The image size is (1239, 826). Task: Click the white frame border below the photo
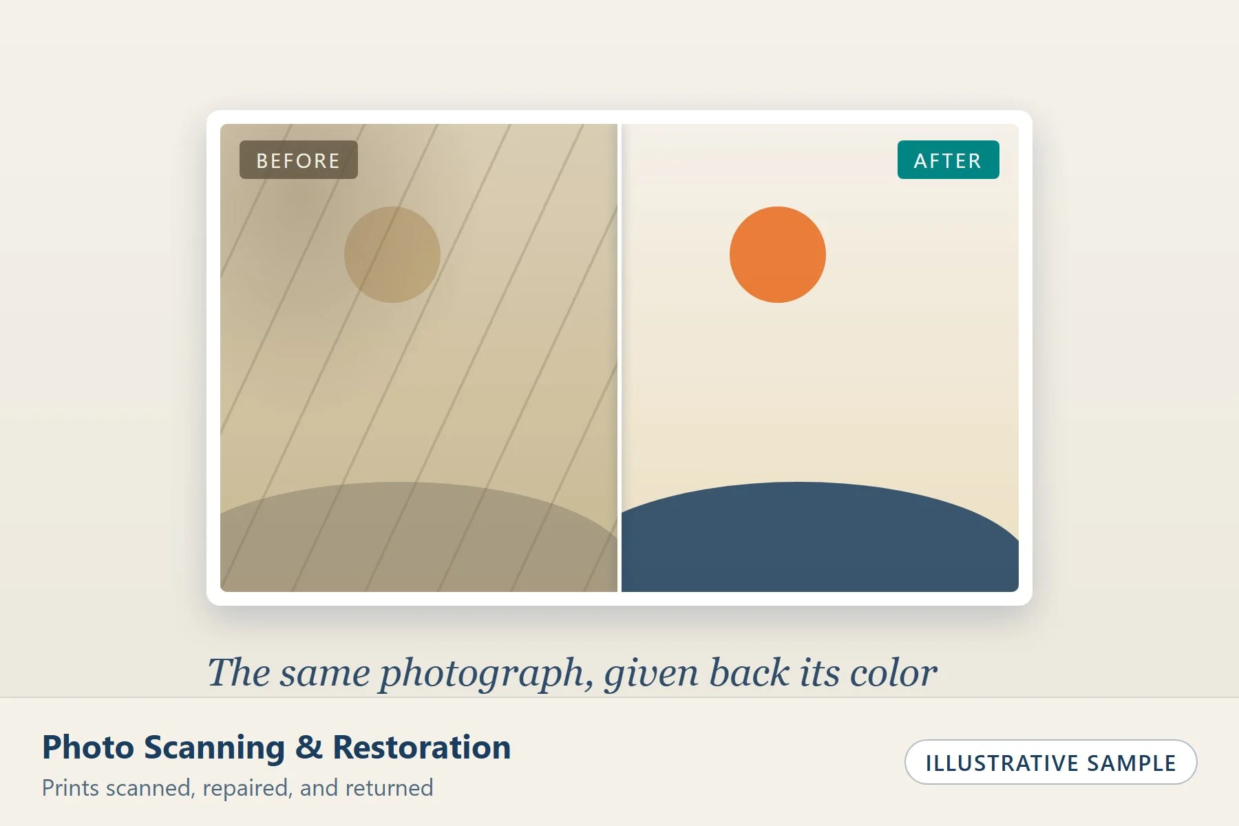tap(619, 599)
